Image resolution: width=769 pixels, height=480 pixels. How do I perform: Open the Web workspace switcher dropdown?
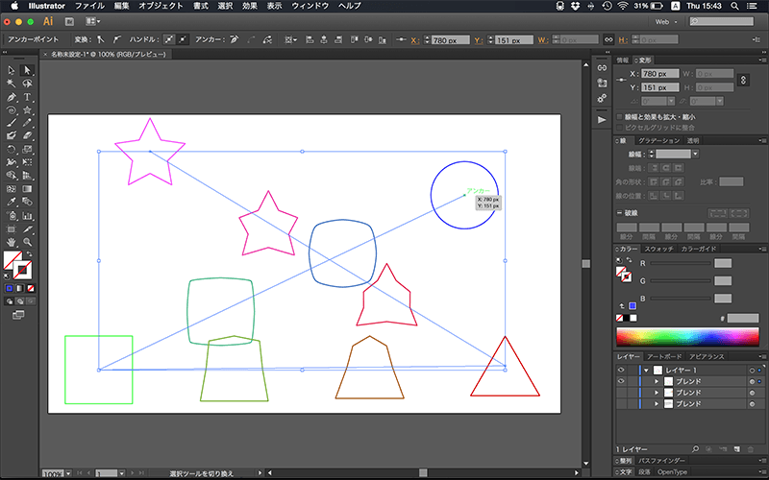[666, 21]
